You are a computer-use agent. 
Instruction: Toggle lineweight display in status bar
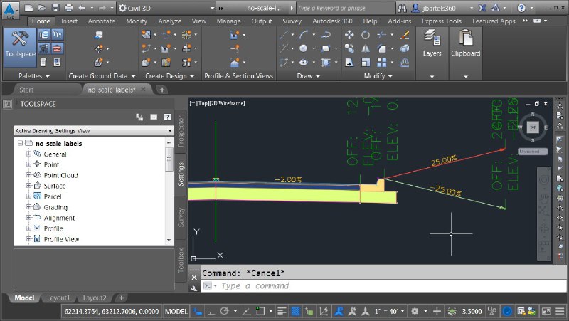282,311
